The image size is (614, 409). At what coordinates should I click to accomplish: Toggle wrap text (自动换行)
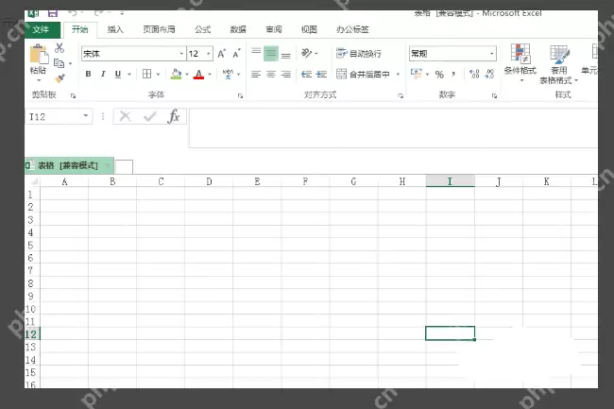(359, 54)
